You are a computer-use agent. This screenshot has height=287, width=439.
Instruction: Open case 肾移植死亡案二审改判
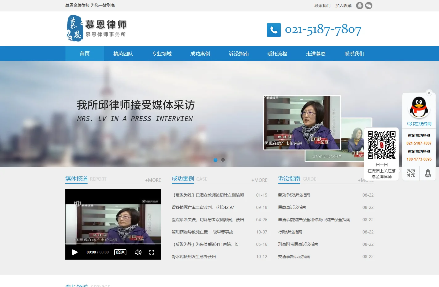click(203, 207)
